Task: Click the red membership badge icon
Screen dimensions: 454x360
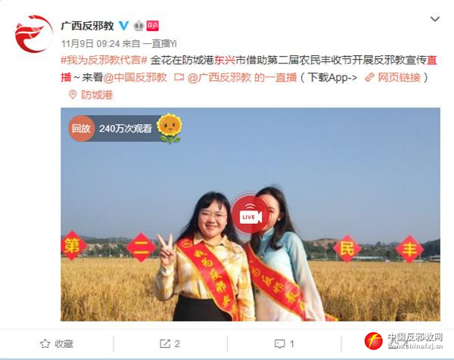Action: tap(152, 26)
